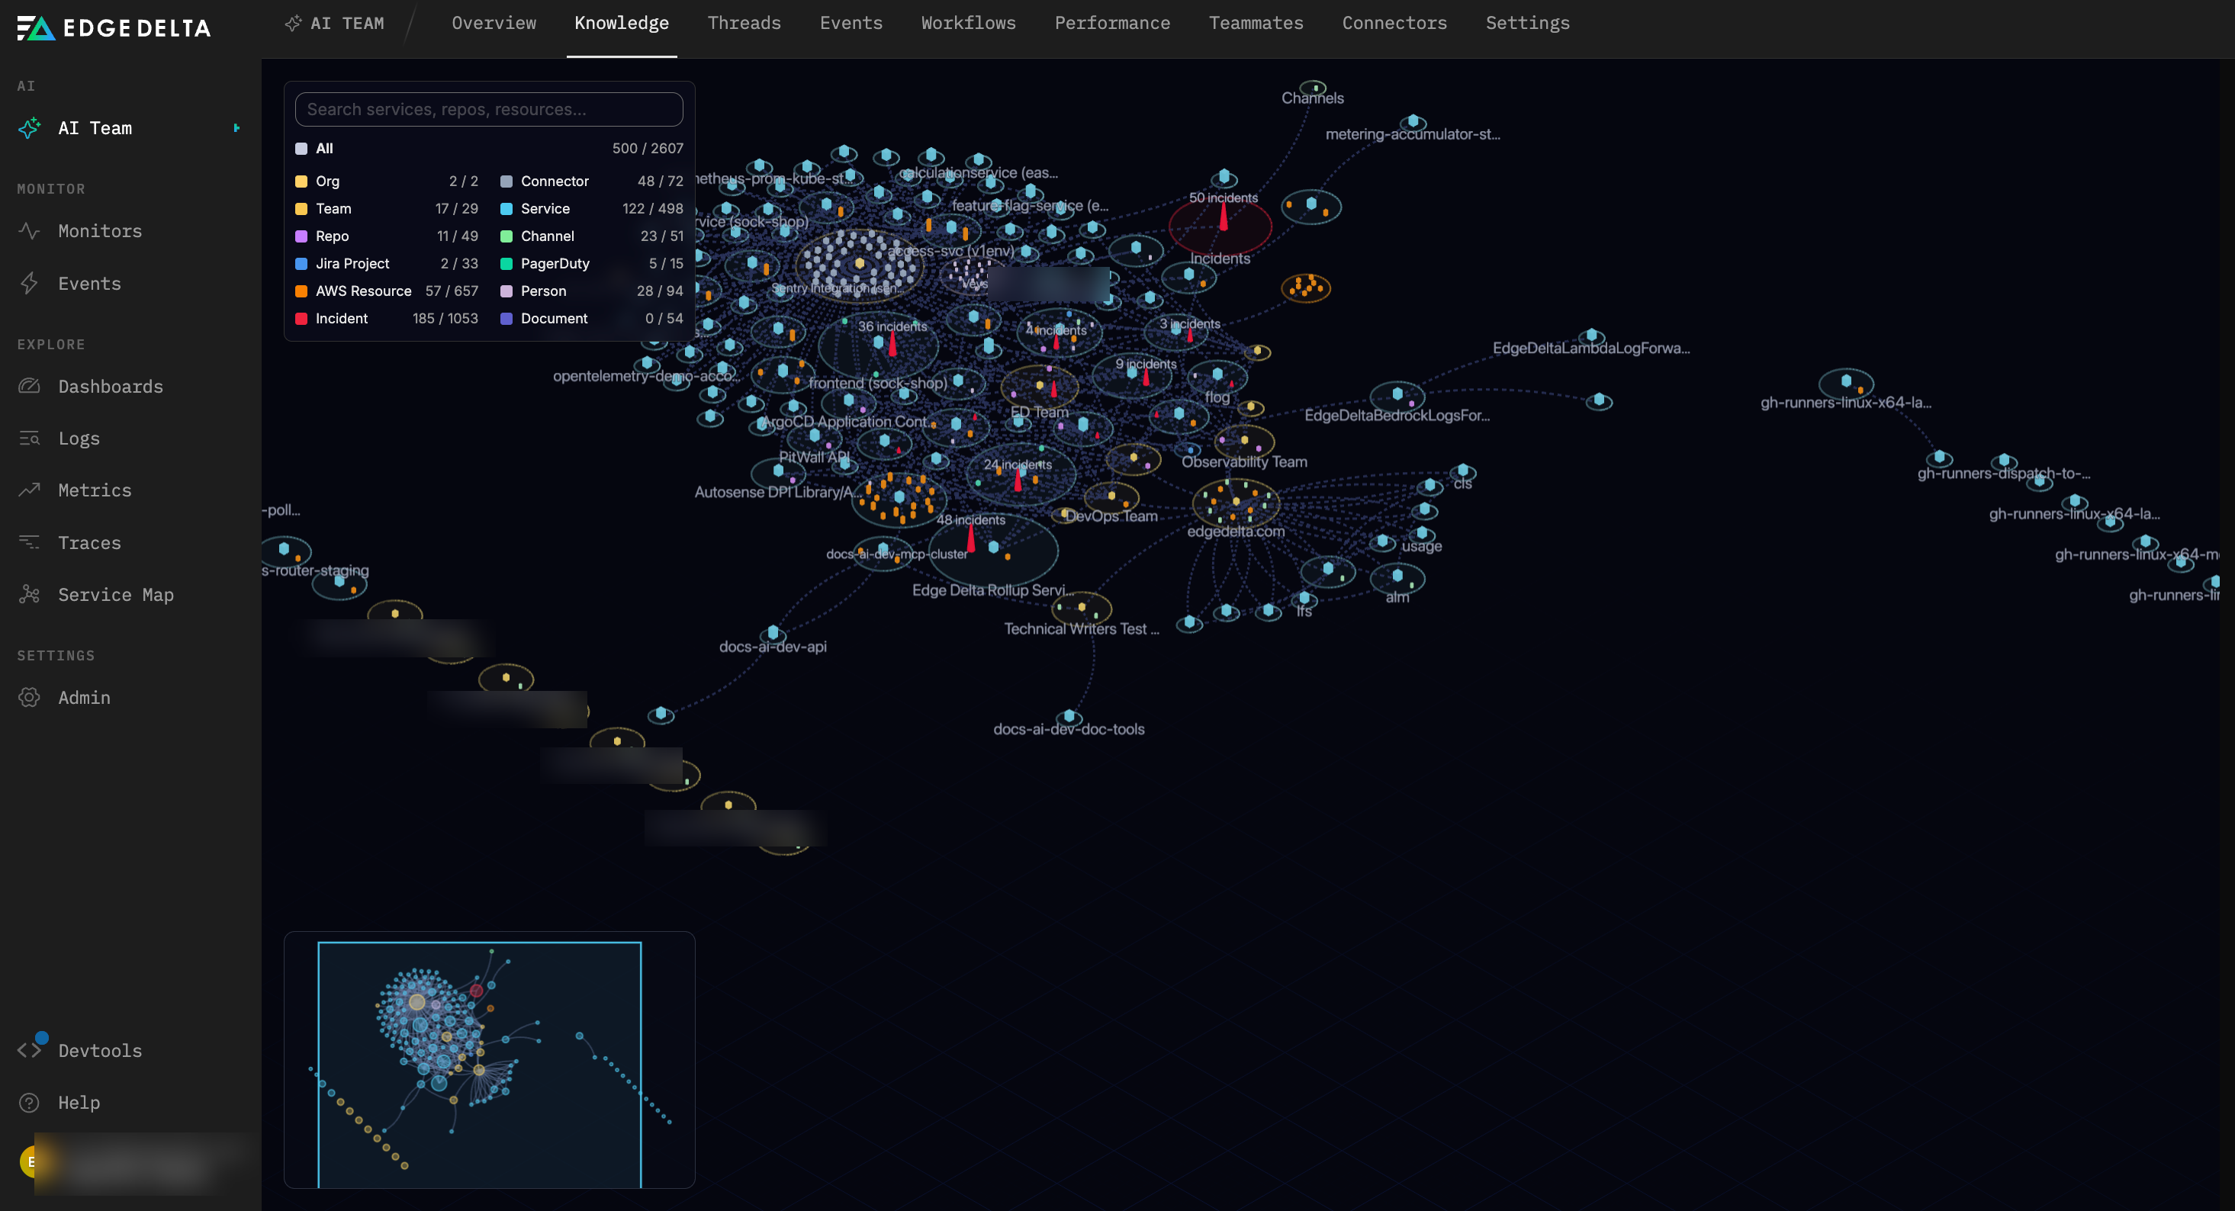Click the Service Map nodes icon

(x=30, y=594)
